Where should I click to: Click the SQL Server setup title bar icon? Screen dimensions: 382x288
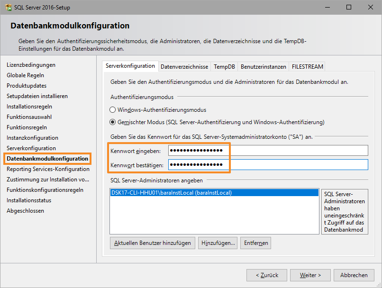tap(8, 8)
